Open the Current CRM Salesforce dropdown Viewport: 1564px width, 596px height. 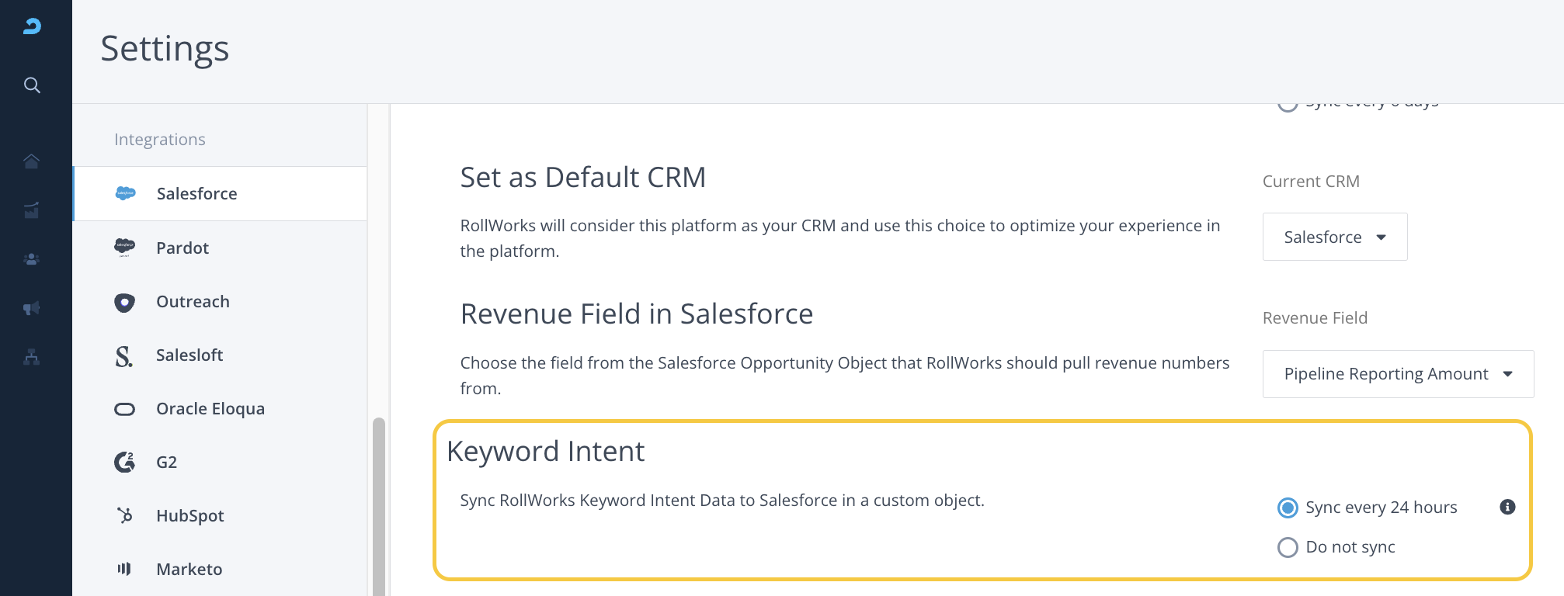(x=1334, y=237)
